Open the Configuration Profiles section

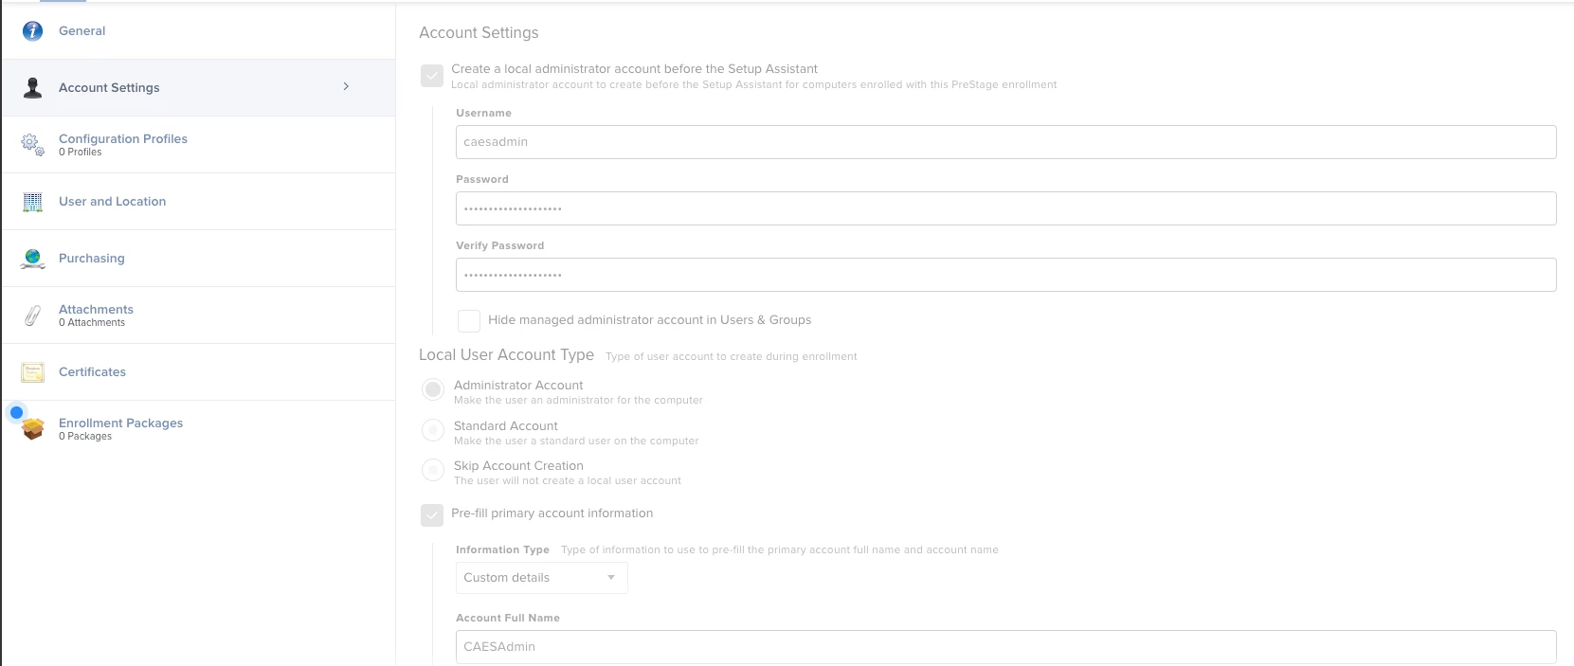(x=198, y=145)
